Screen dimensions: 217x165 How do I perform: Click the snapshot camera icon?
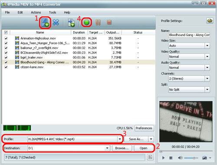coord(204,158)
